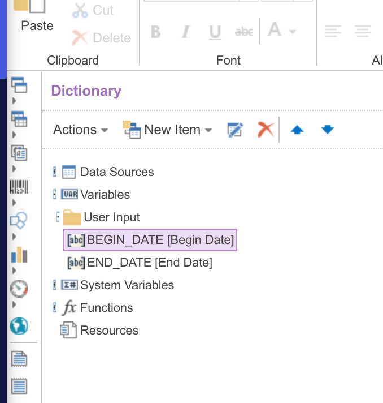Image resolution: width=383 pixels, height=403 pixels.
Task: Toggle Bold formatting
Action: pyautogui.click(x=156, y=32)
